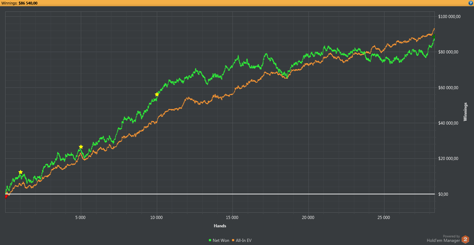Click the star marker near 10 000 hands
Image resolution: width=474 pixels, height=245 pixels.
click(x=157, y=94)
